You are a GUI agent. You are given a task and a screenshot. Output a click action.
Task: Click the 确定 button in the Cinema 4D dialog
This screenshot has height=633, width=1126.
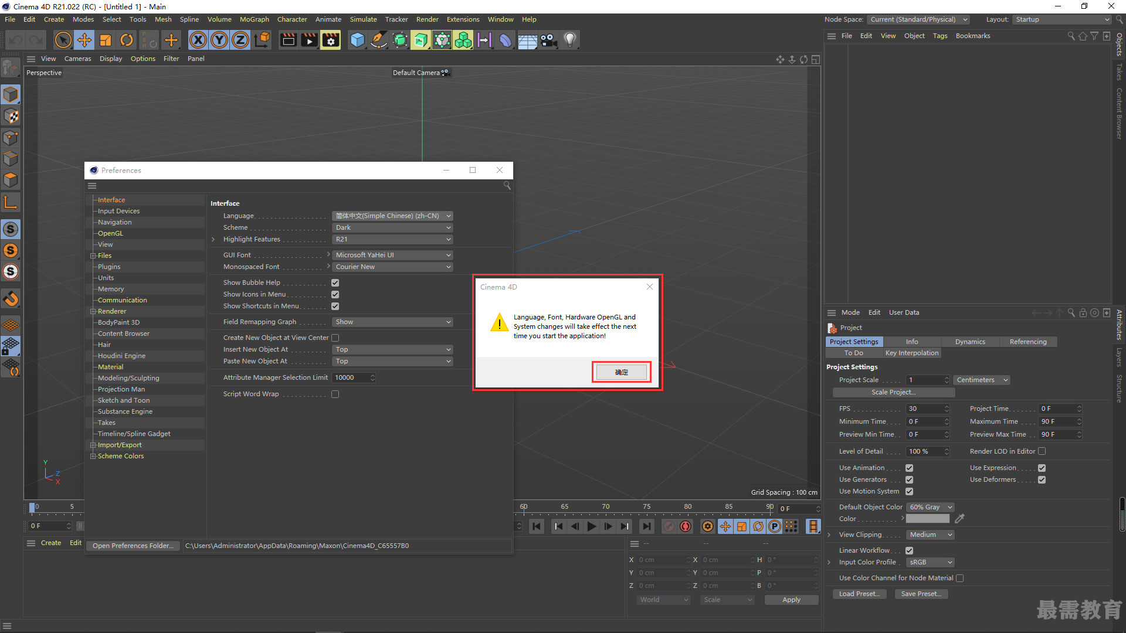click(622, 372)
